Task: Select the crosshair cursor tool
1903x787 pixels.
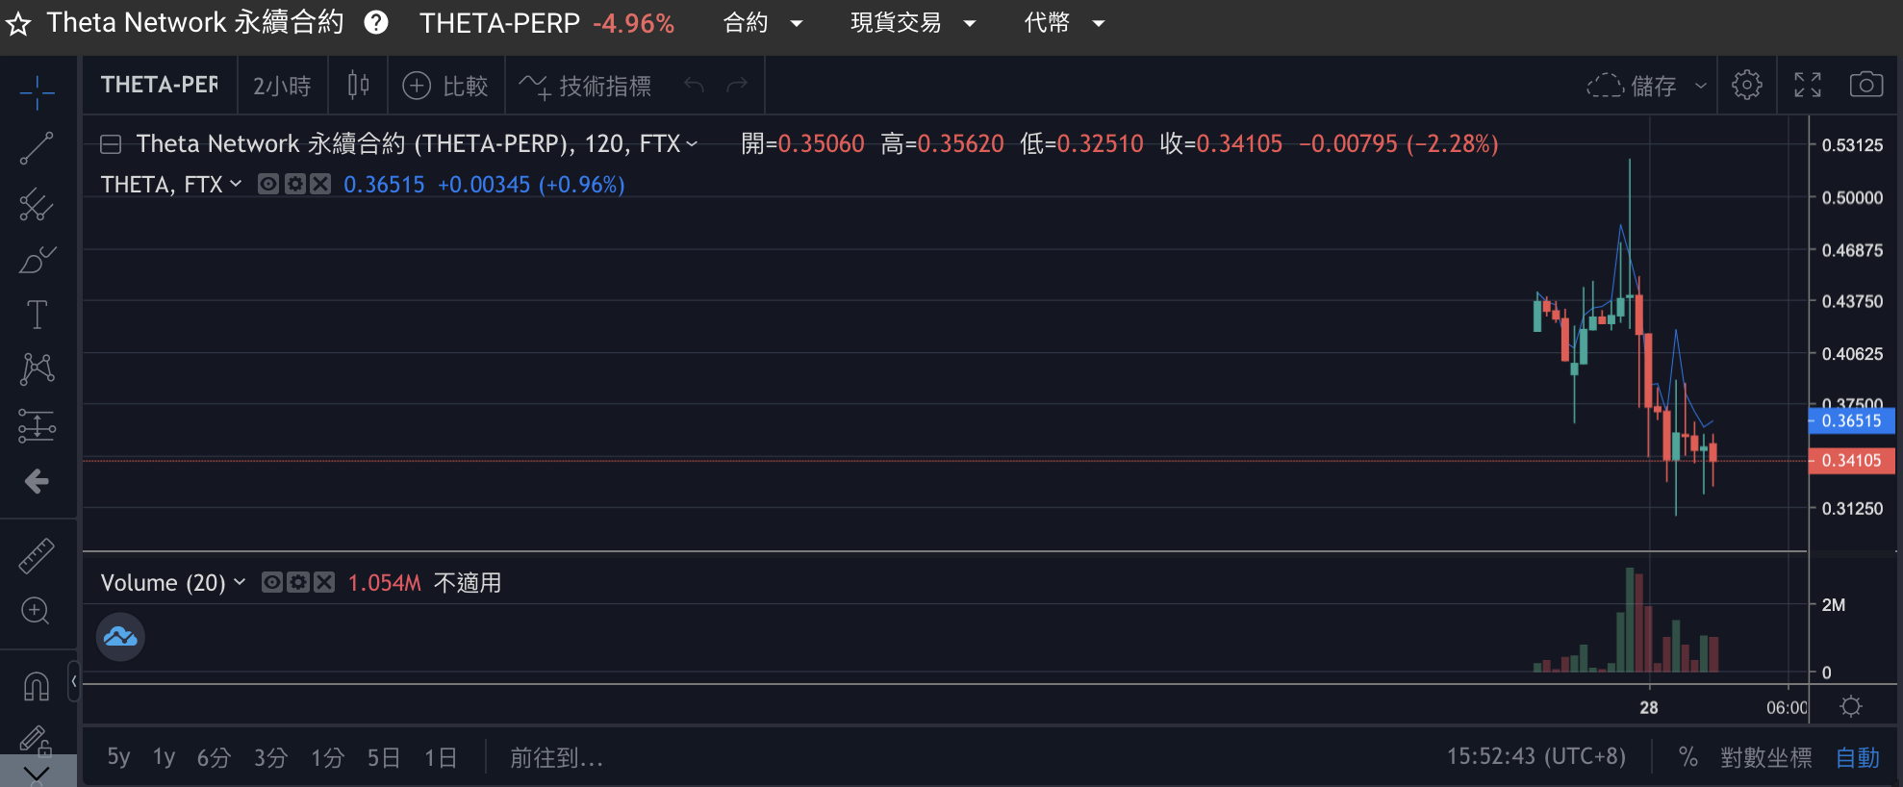Action: point(37,92)
